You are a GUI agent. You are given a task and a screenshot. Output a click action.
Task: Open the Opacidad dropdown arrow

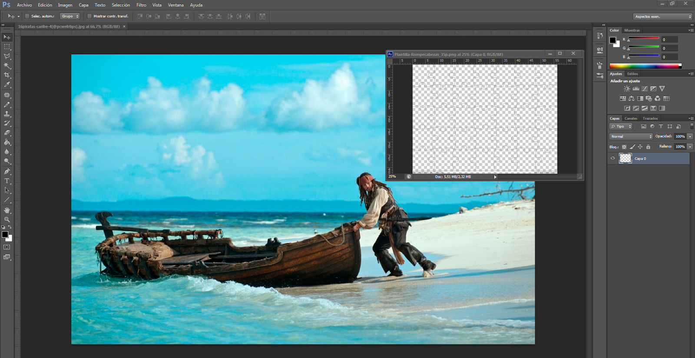pos(690,136)
